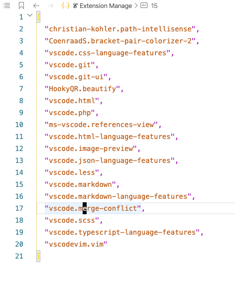Click "christian-kohler.path-intellisense" string
The image size is (235, 284).
pyautogui.click(x=120, y=29)
